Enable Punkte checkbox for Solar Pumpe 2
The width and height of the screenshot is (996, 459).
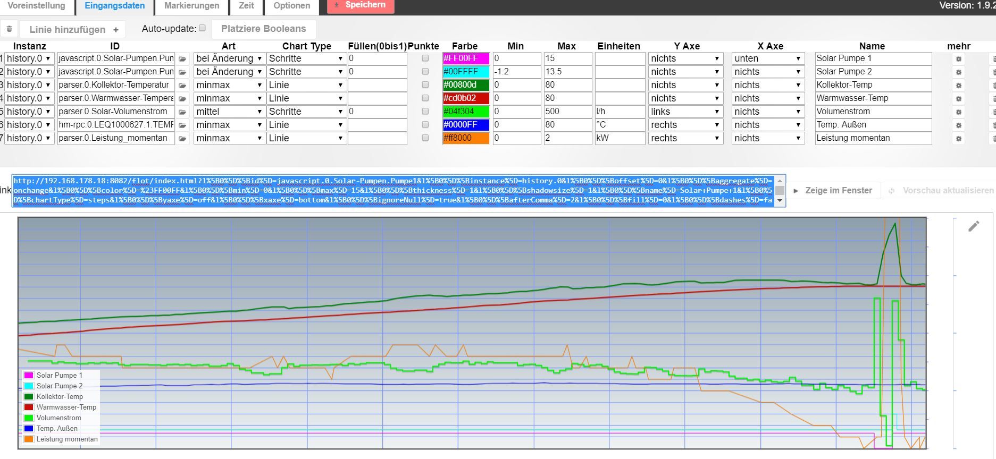pyautogui.click(x=425, y=71)
